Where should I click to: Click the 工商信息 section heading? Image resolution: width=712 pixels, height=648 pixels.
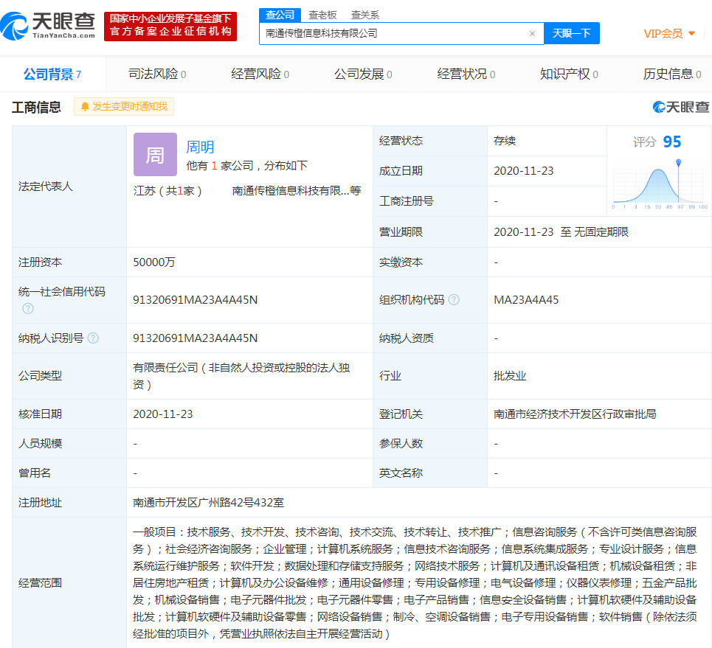click(x=36, y=107)
